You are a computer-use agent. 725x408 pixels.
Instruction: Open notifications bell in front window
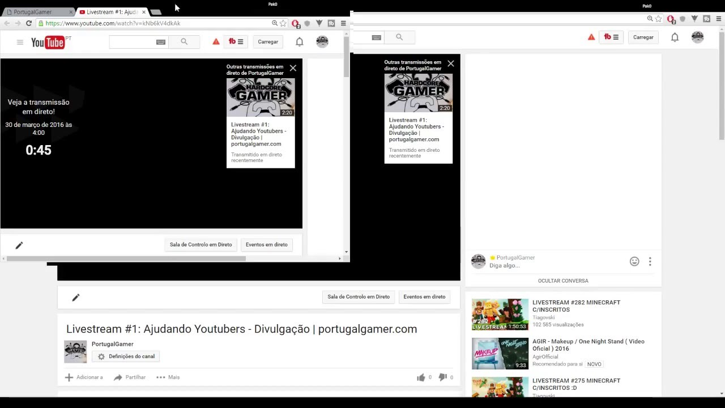pos(300,41)
